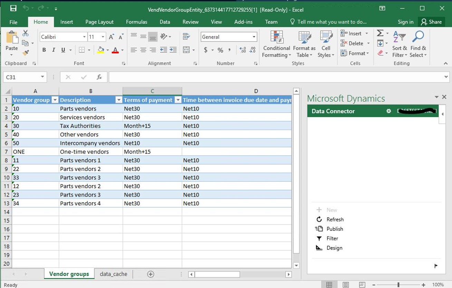452x288 pixels.
Task: Toggle italic formatting
Action: (54, 50)
